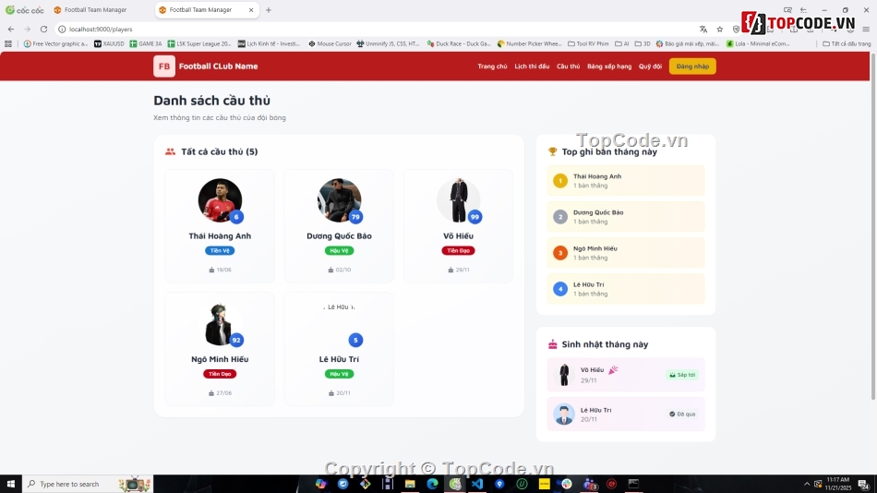The height and width of the screenshot is (493, 877).
Task: Show hidden system tray icons
Action: point(807,484)
